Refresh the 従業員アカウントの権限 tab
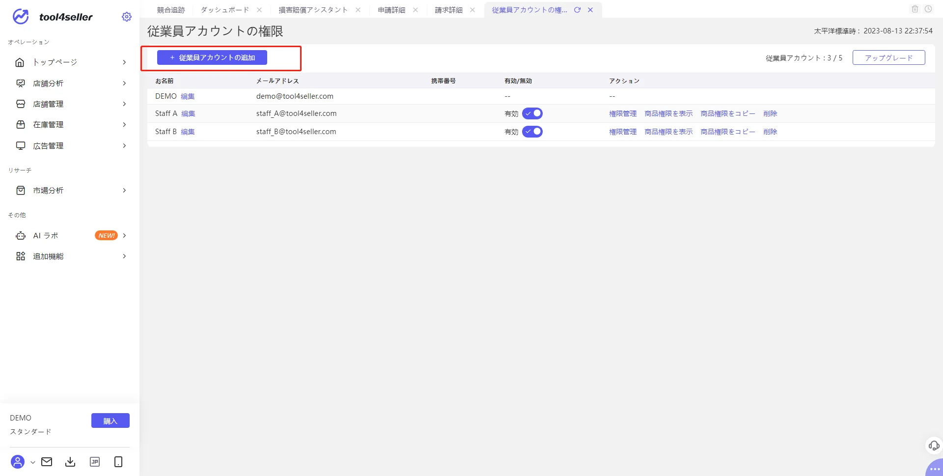This screenshot has height=476, width=943. (x=578, y=10)
